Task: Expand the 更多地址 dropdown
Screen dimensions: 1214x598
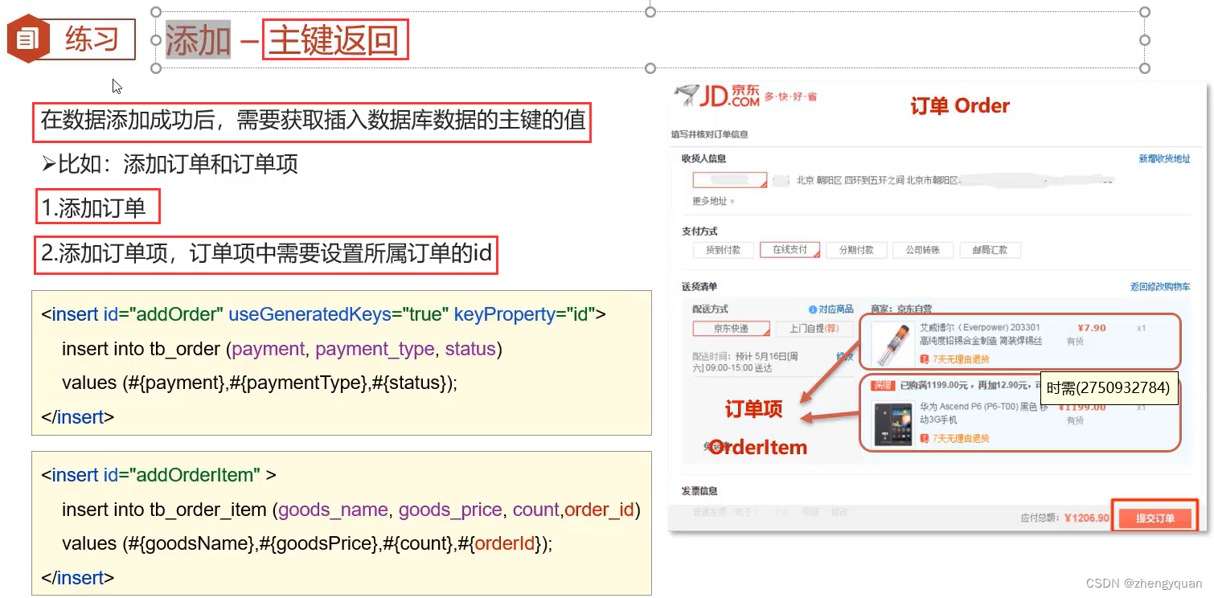Action: pyautogui.click(x=713, y=201)
